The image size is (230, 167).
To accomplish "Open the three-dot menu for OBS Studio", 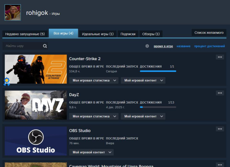I will click(x=220, y=129).
